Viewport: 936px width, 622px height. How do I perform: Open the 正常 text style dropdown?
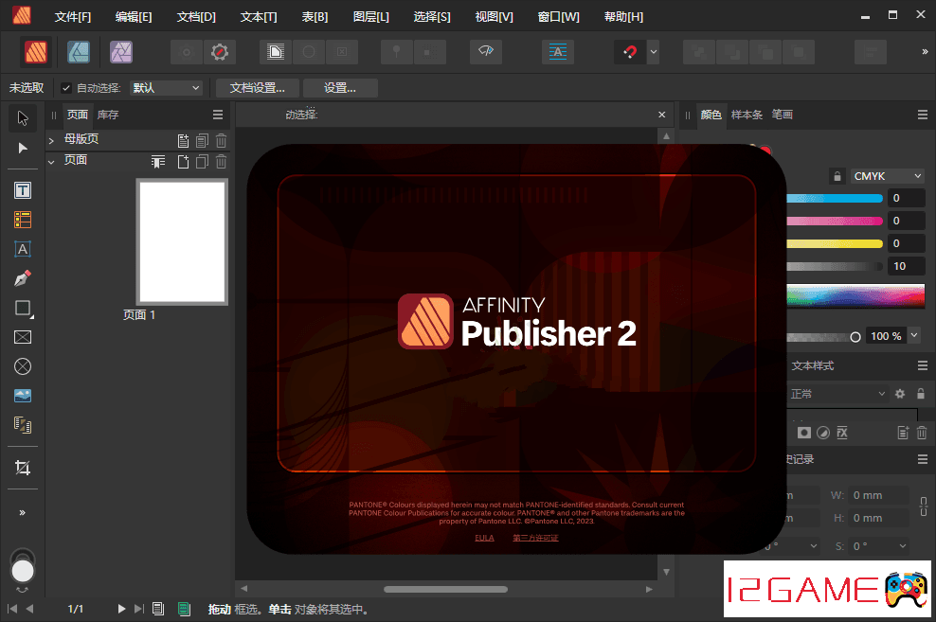pyautogui.click(x=838, y=394)
